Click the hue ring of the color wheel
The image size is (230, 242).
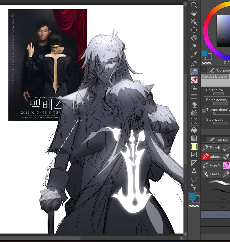[x=206, y=30]
